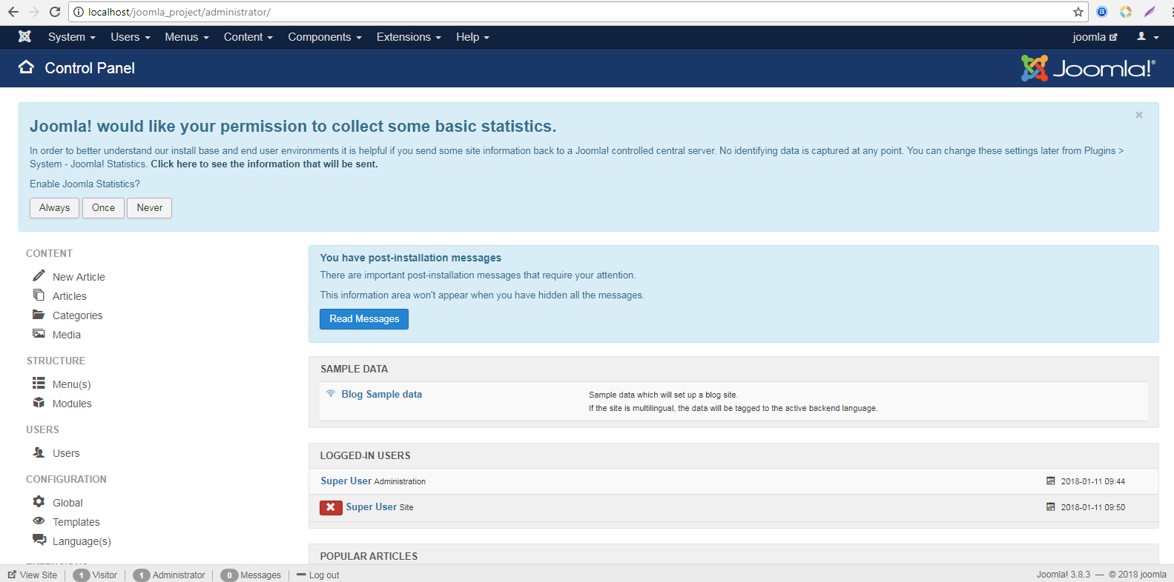Click the Joomla! brand logo in header
This screenshot has width=1174, height=582.
(x=1088, y=68)
